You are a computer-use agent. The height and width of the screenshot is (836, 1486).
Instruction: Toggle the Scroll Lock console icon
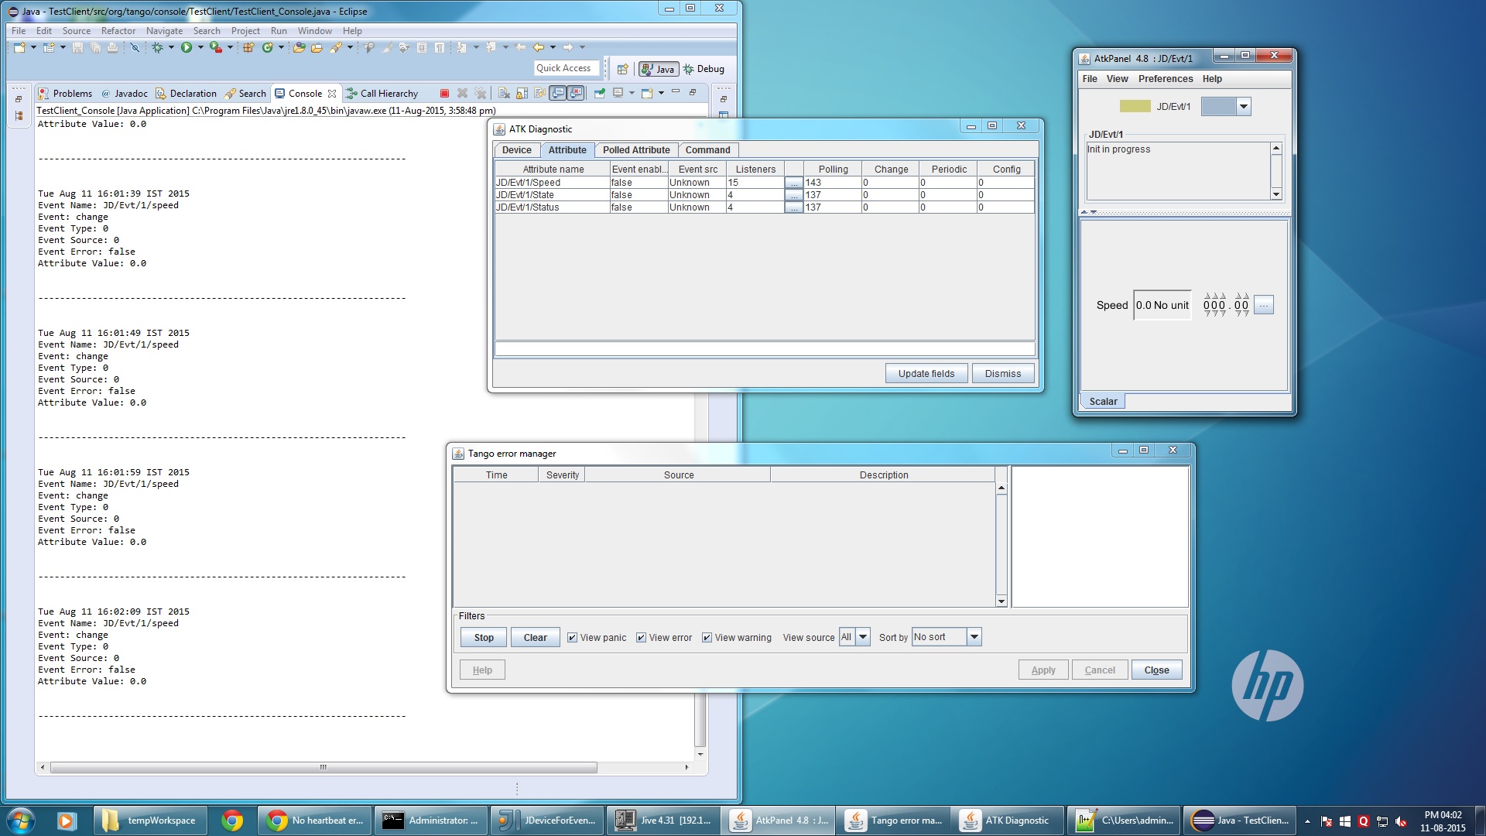522,93
